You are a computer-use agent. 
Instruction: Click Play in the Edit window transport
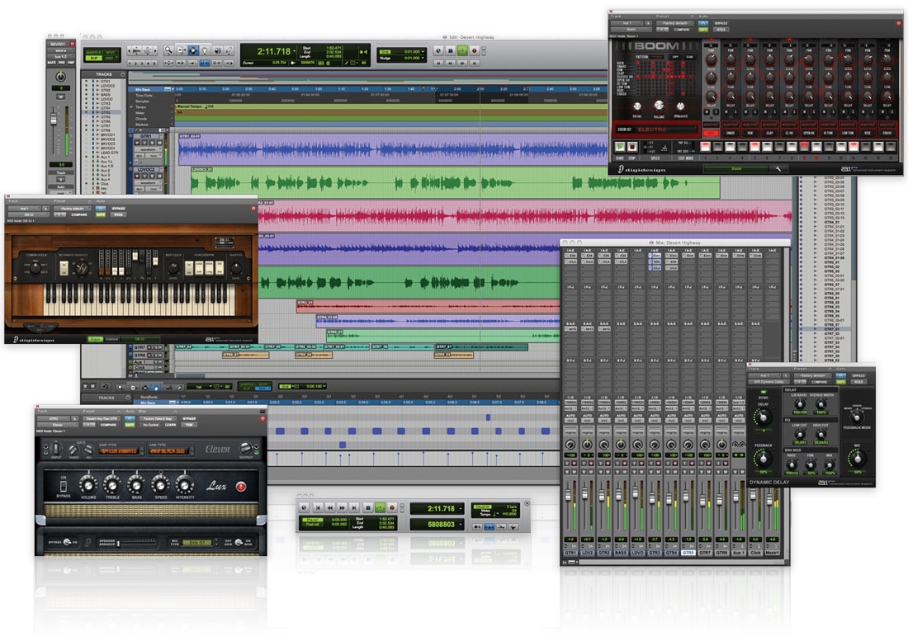[462, 51]
